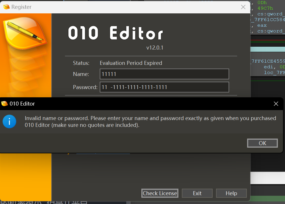Image resolution: width=285 pixels, height=204 pixels.
Task: Click 'eax' operand in background disassembly
Action: click(262, 25)
